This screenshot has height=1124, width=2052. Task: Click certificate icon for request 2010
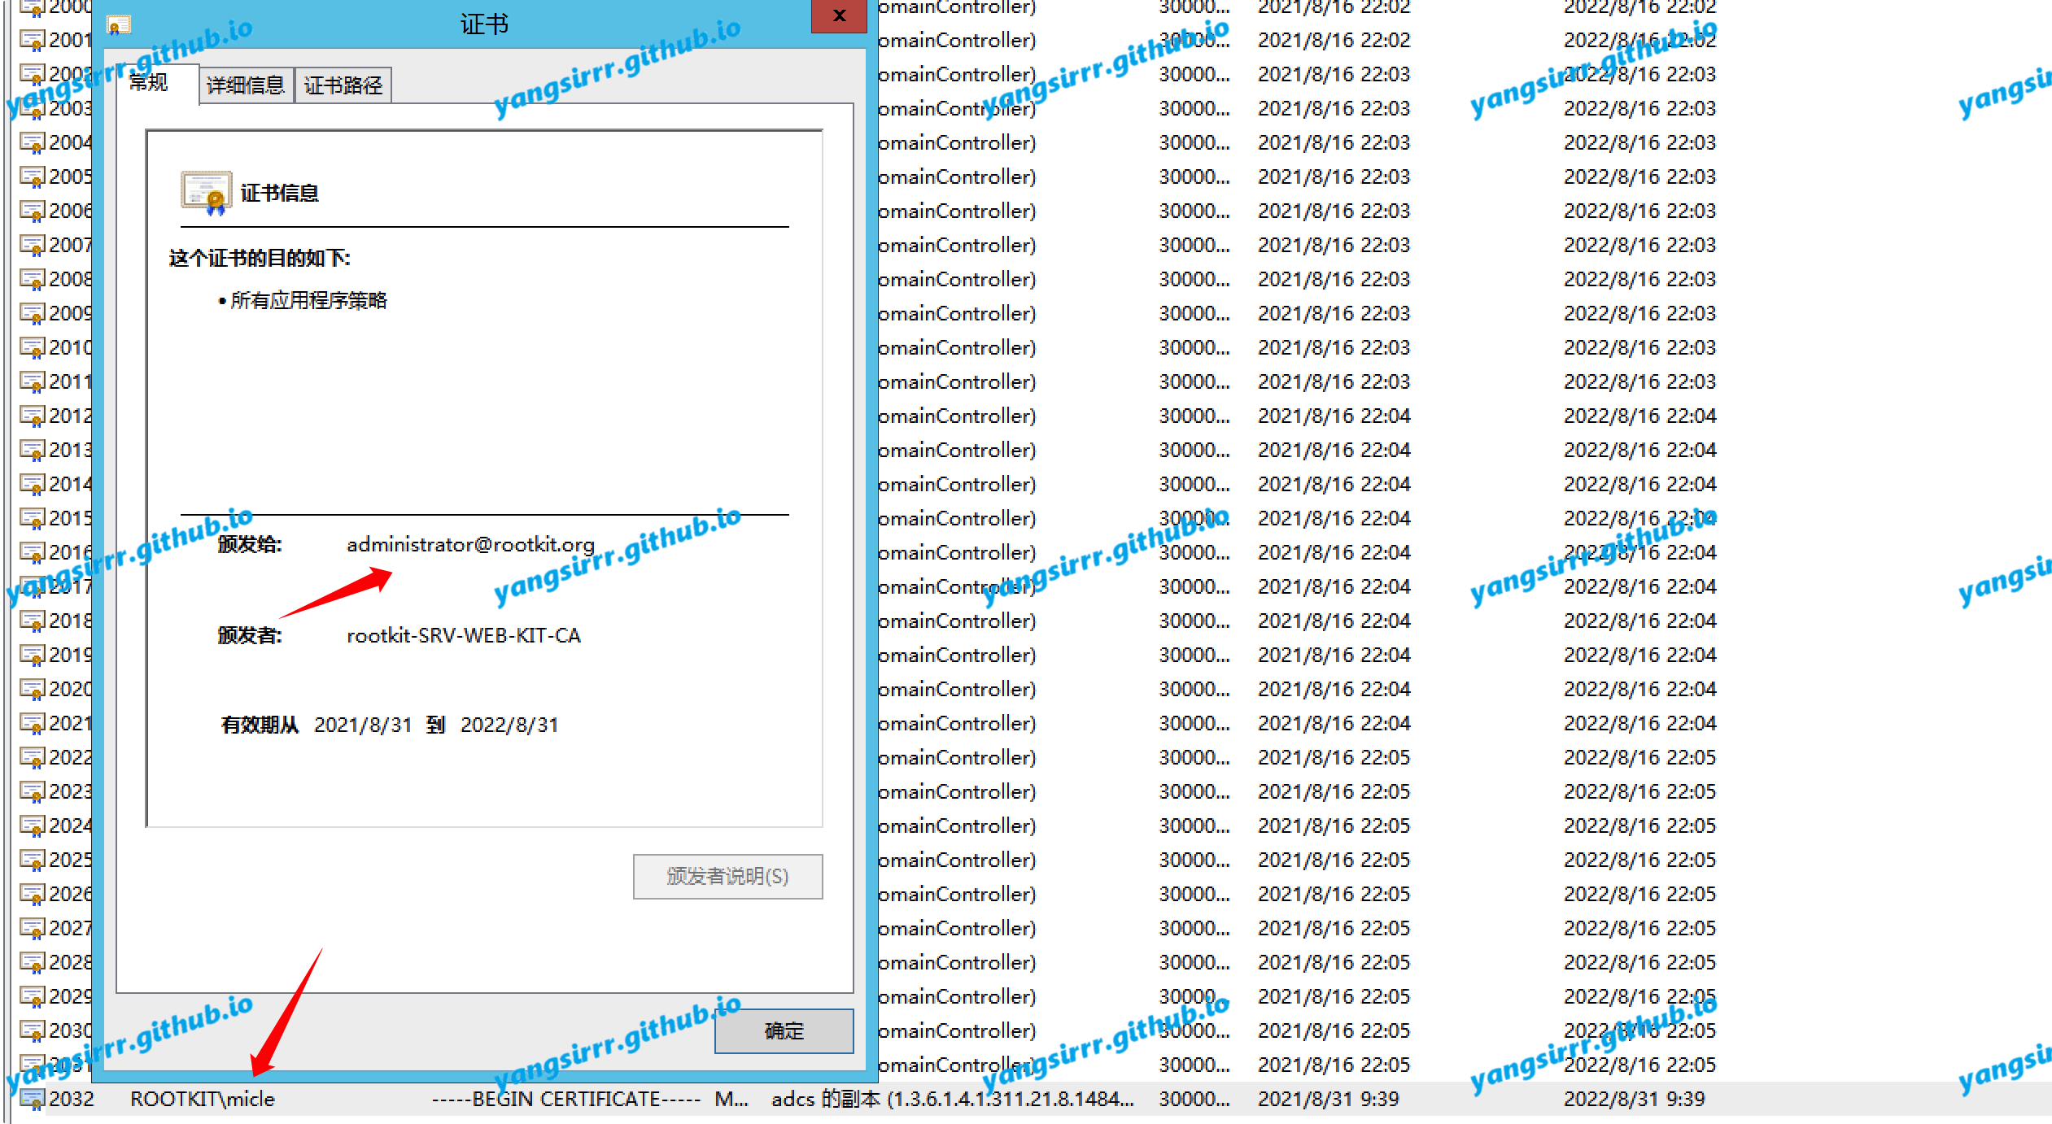click(x=33, y=347)
